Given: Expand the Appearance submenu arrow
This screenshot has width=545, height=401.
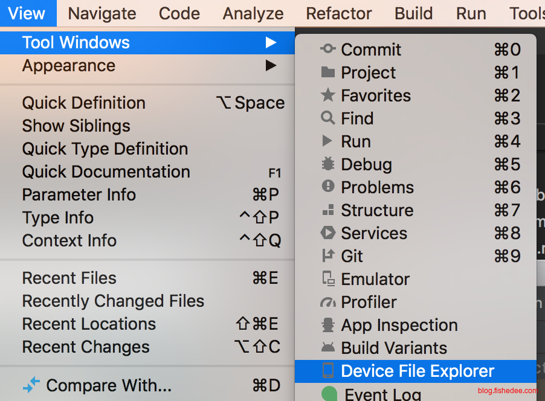Looking at the screenshot, I should (271, 65).
